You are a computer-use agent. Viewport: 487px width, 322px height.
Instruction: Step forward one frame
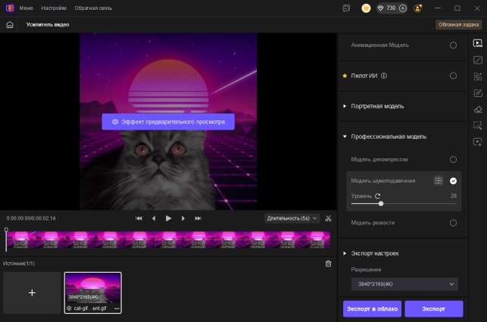[183, 218]
